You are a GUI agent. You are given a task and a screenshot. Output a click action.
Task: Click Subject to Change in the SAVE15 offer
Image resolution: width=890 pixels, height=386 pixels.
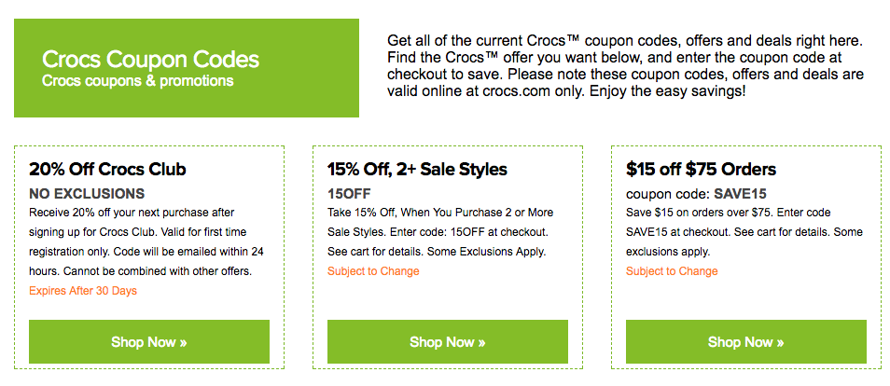(x=672, y=271)
